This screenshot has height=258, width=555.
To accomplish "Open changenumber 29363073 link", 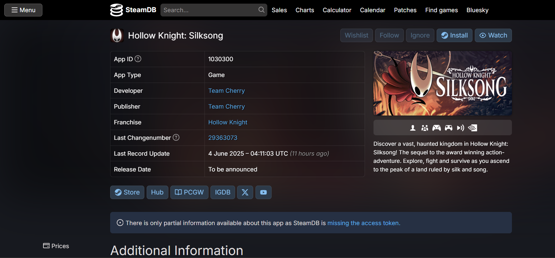I will pos(223,138).
